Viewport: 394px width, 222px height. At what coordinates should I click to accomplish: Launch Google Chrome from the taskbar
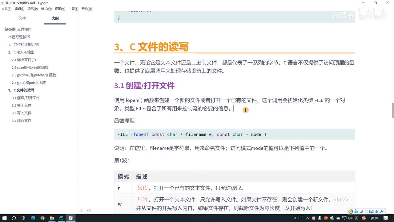click(42, 218)
